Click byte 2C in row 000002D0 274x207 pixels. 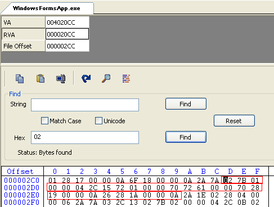pyautogui.click(x=93, y=188)
